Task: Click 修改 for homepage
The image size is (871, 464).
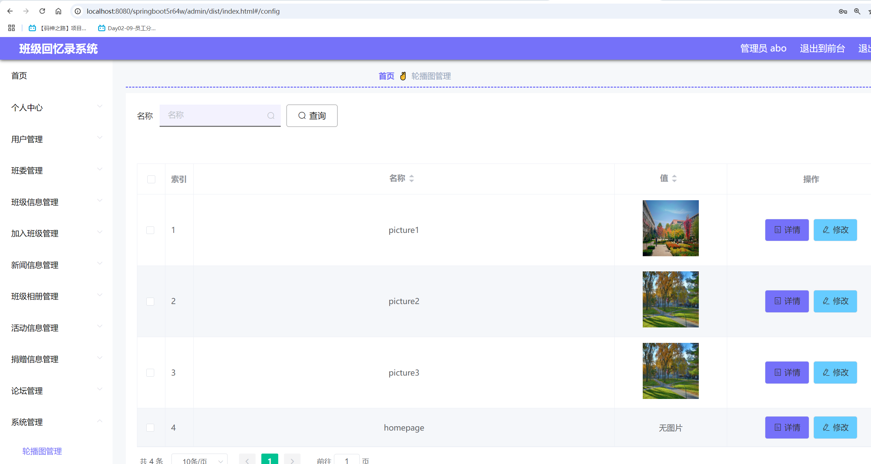Action: point(835,428)
